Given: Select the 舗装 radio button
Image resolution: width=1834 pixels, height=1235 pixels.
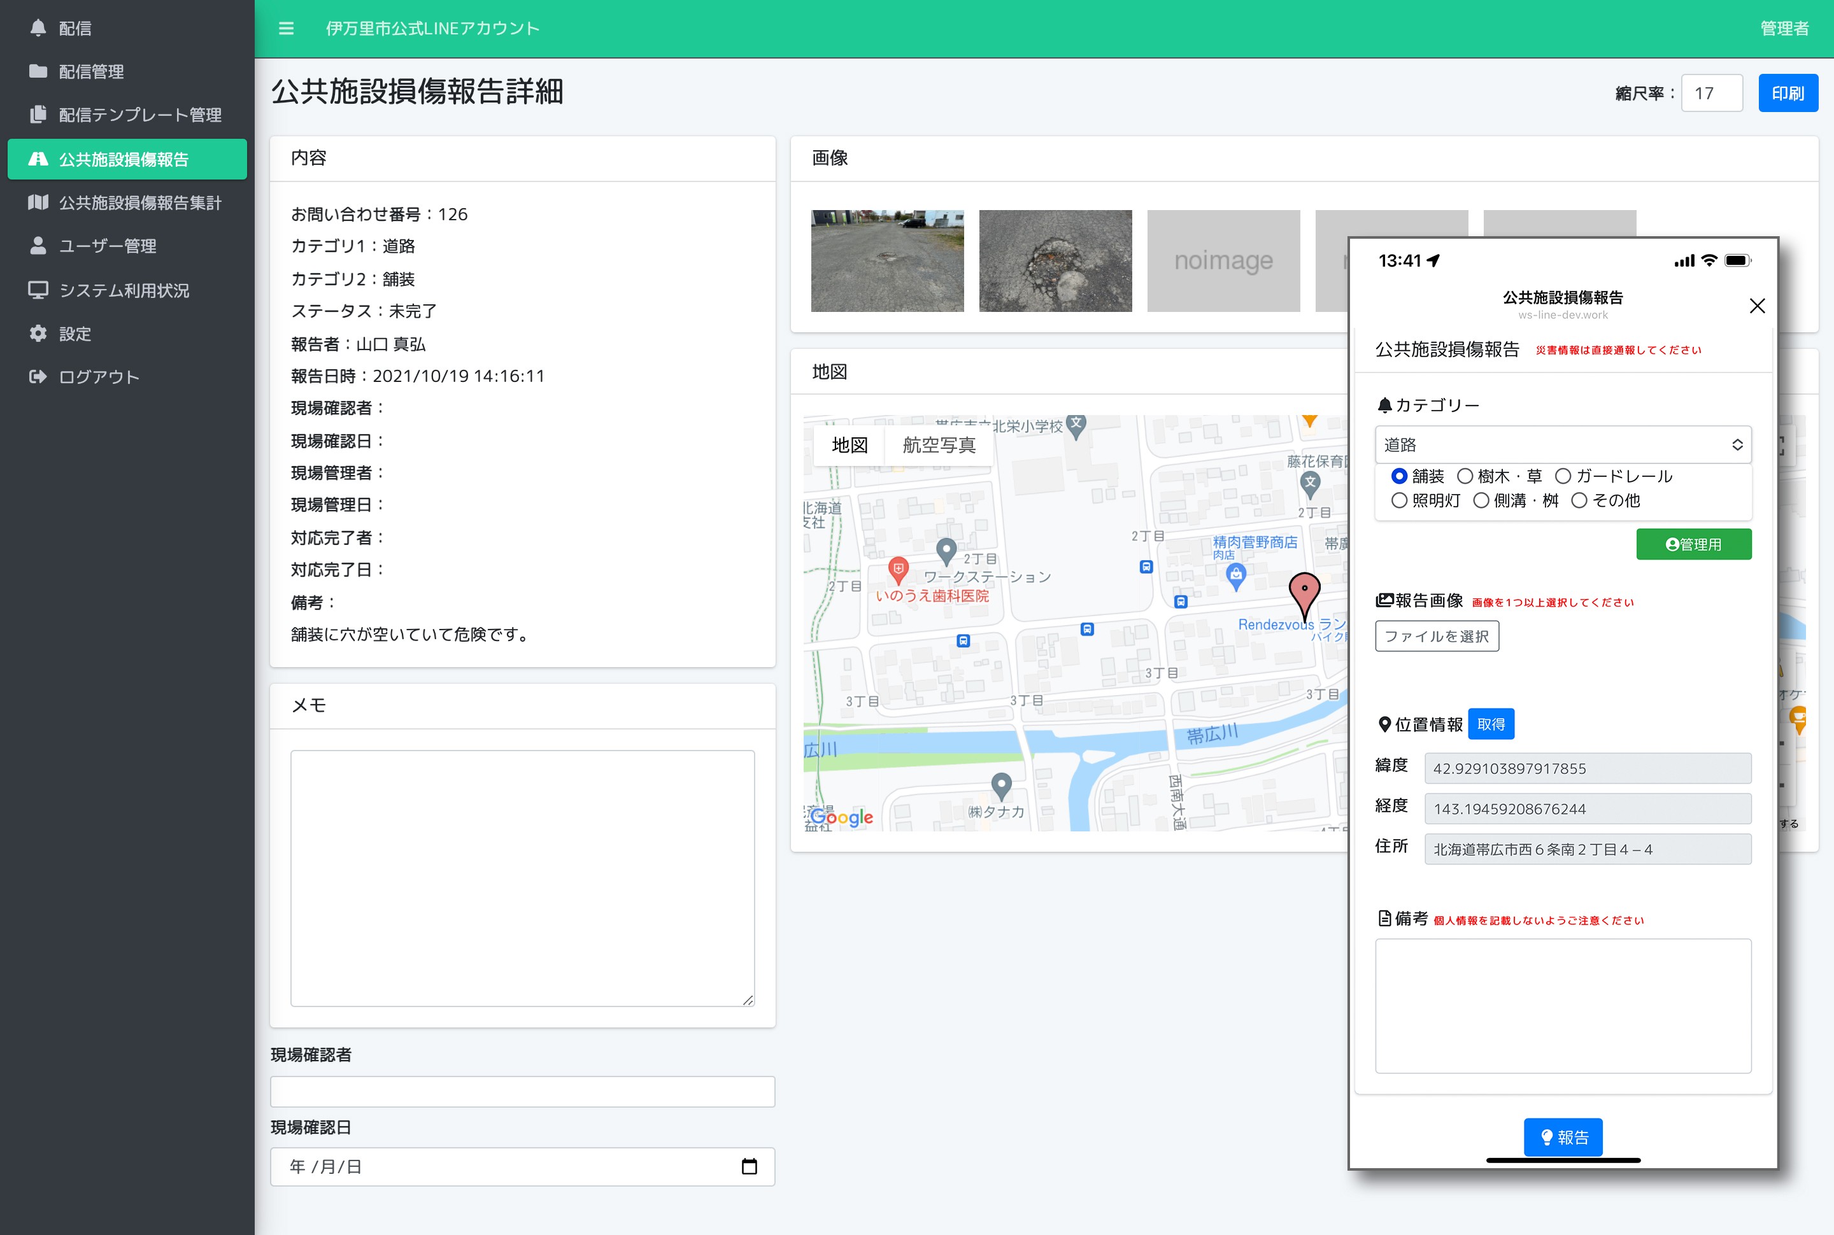Looking at the screenshot, I should [x=1399, y=476].
